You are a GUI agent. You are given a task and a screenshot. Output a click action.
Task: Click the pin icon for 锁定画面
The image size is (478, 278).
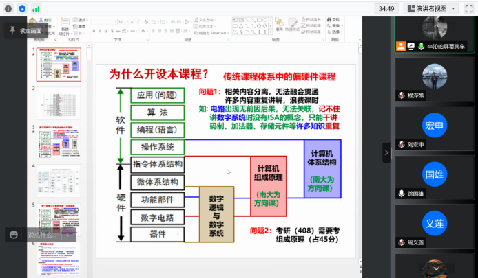12,30
